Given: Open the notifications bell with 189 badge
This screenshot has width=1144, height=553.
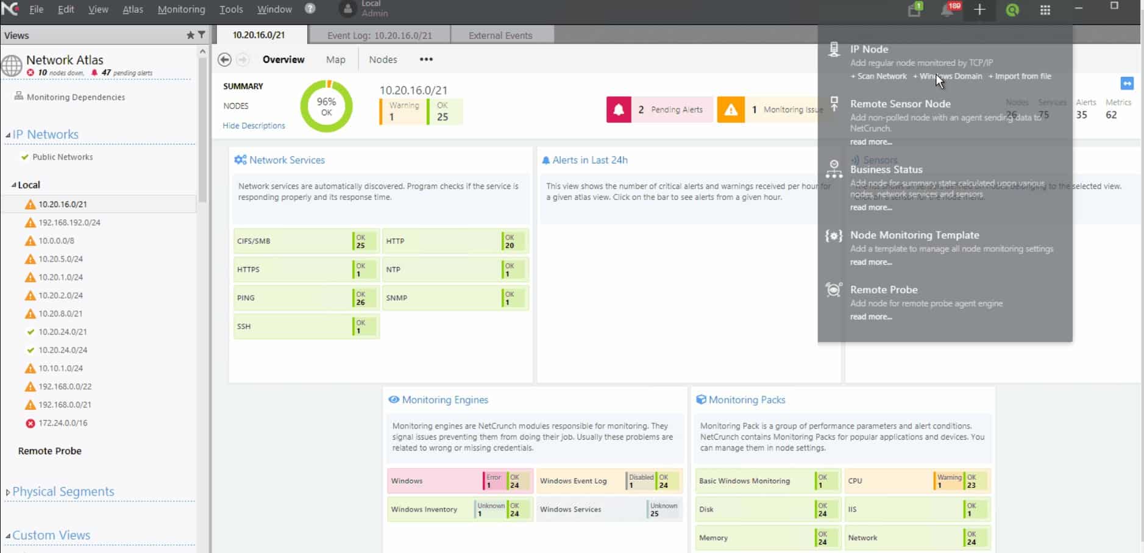Looking at the screenshot, I should (x=948, y=10).
